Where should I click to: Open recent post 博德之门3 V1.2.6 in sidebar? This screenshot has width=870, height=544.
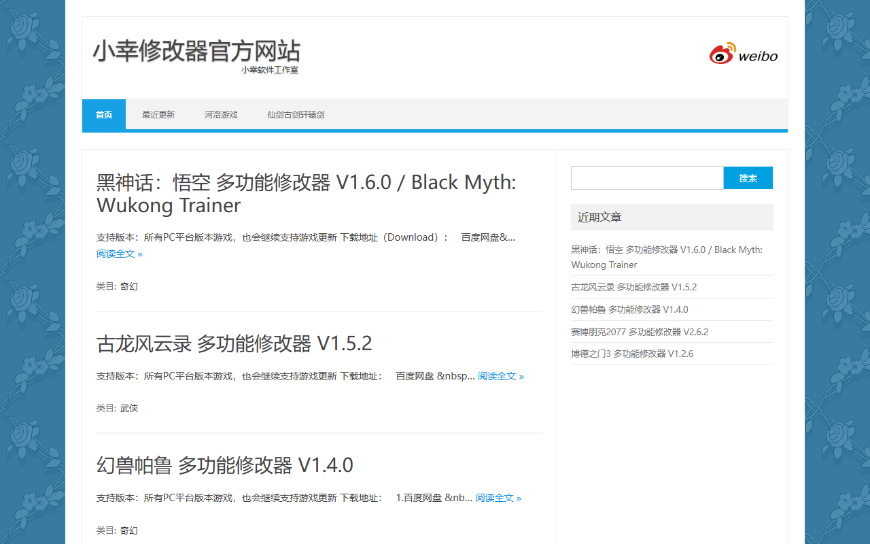(632, 354)
